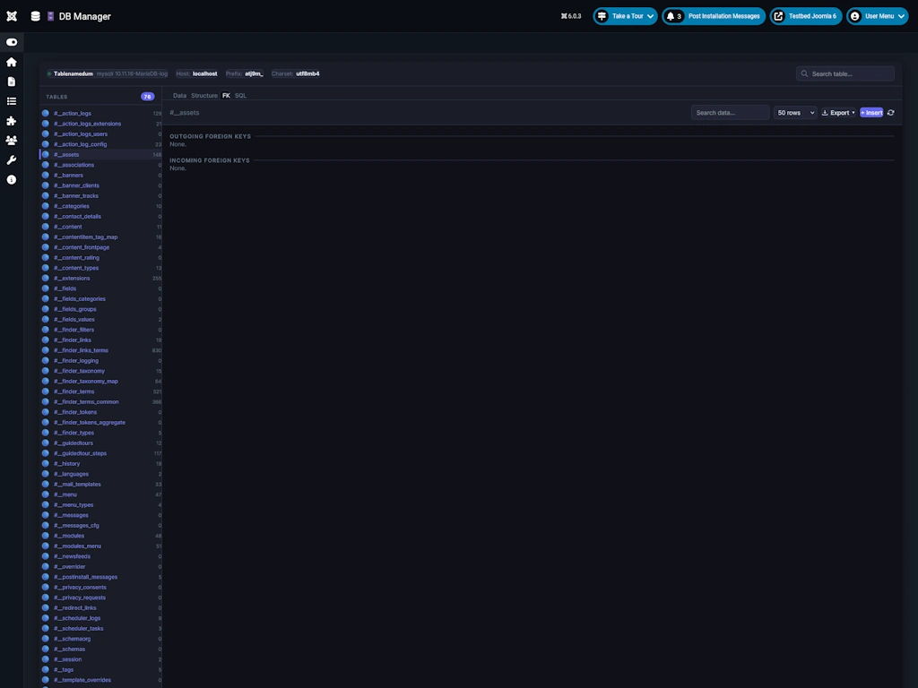This screenshot has width=918, height=688.
Task: Select the #__banner_clients table
Action: coord(100,185)
